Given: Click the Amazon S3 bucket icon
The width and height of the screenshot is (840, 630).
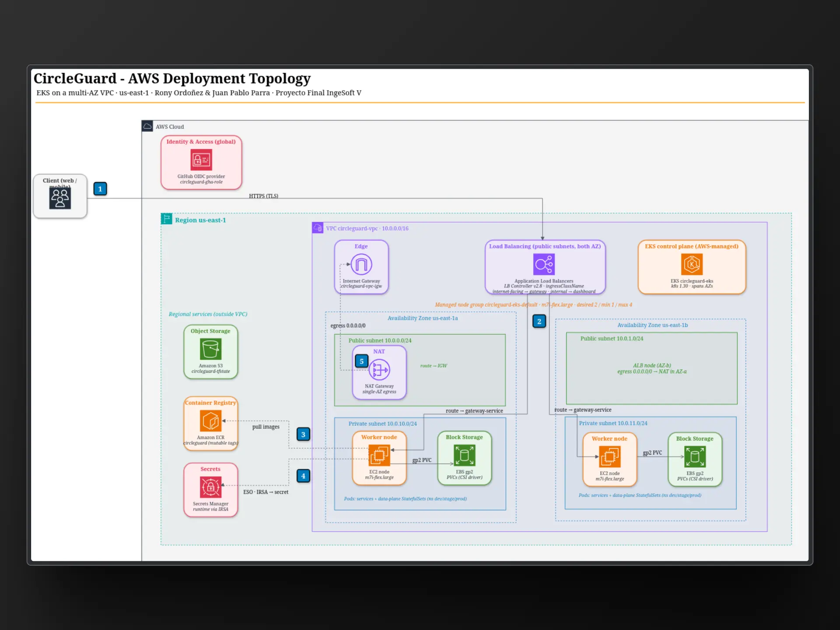Looking at the screenshot, I should pos(210,349).
